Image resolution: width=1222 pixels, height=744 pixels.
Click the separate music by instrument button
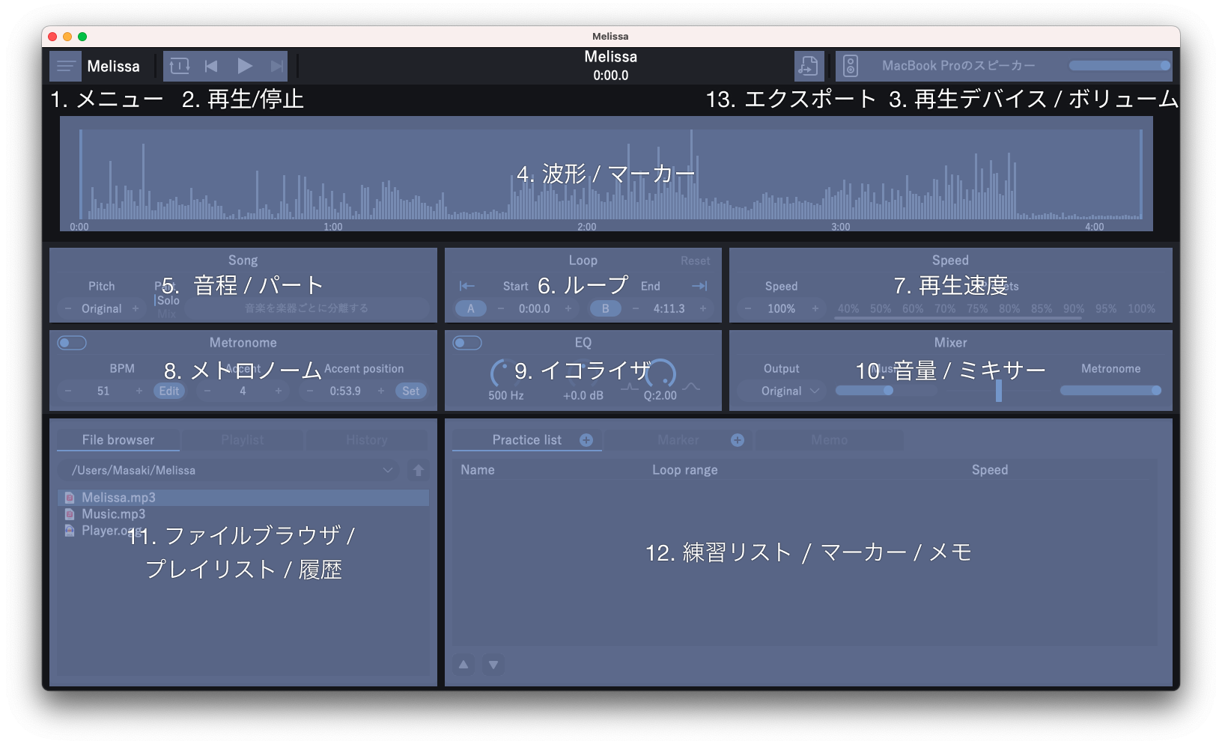307,308
